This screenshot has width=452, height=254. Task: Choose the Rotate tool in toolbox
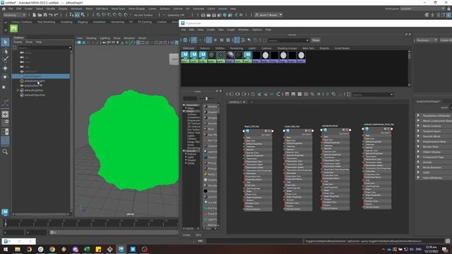pyautogui.click(x=5, y=77)
